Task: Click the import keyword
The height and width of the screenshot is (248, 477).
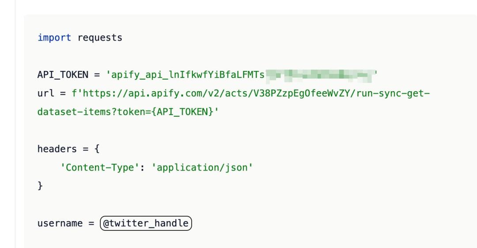Action: tap(54, 38)
